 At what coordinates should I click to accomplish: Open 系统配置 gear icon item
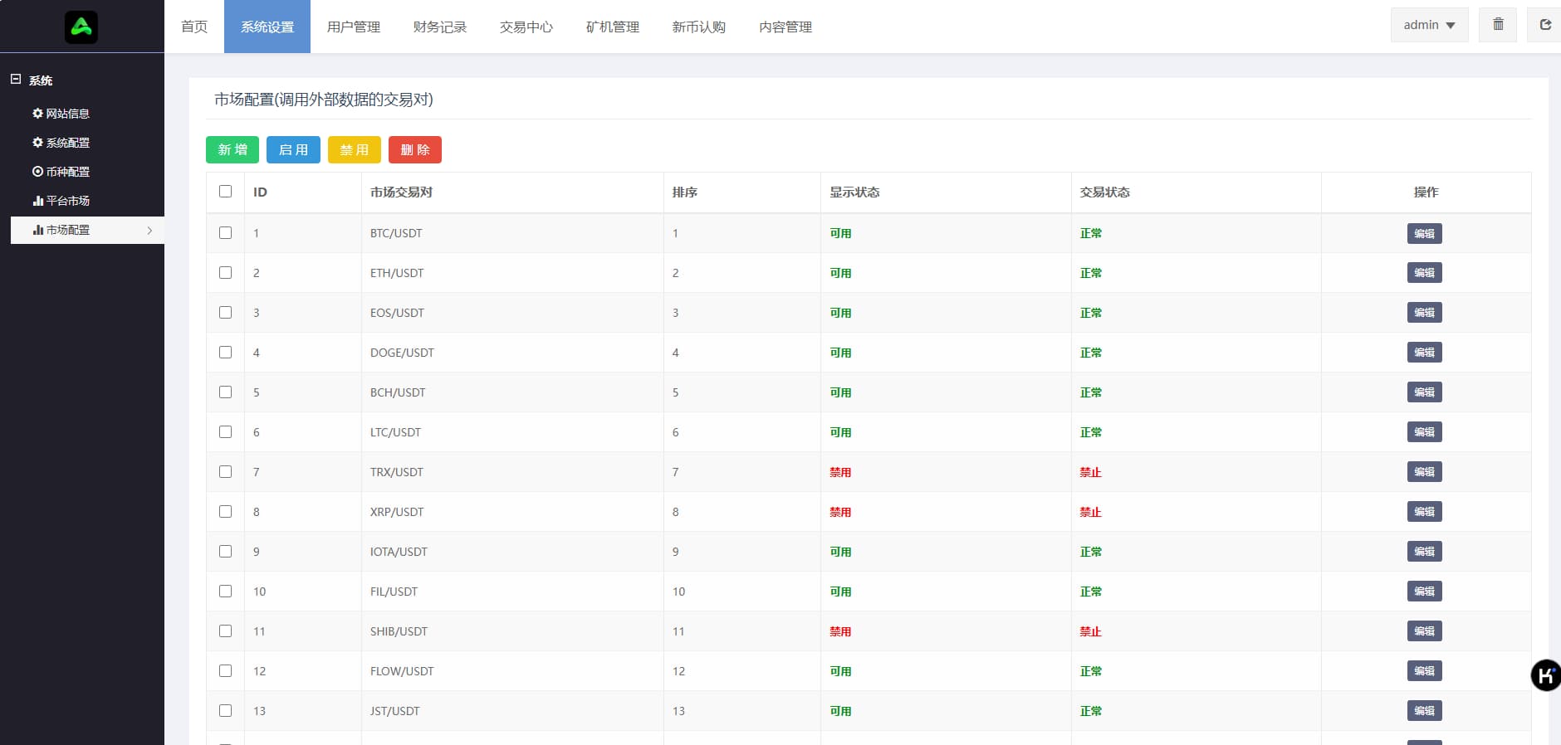(61, 143)
